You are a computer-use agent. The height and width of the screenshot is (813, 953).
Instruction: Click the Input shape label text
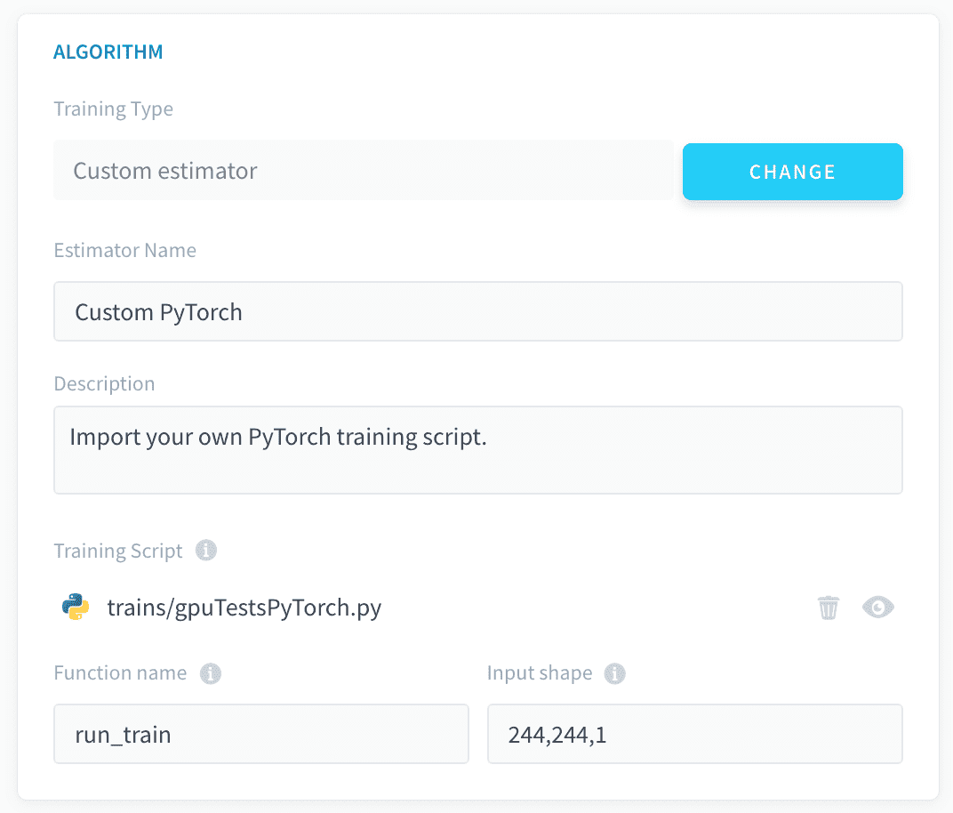coord(540,673)
